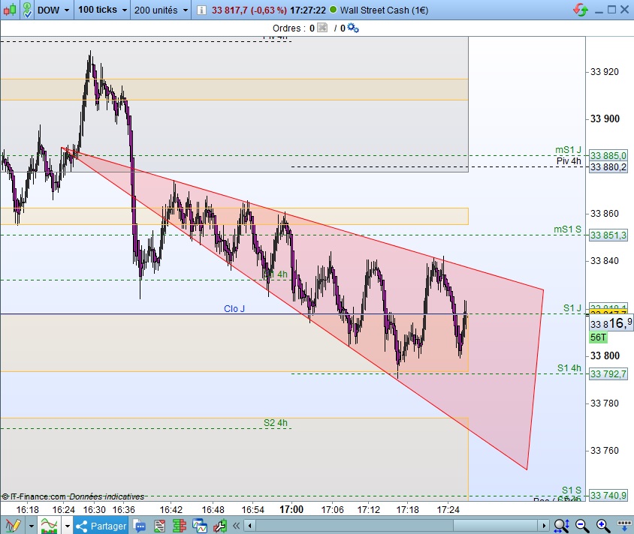Click the 33 900 price axis label
Screen dimensions: 634x534
pyautogui.click(x=605, y=118)
